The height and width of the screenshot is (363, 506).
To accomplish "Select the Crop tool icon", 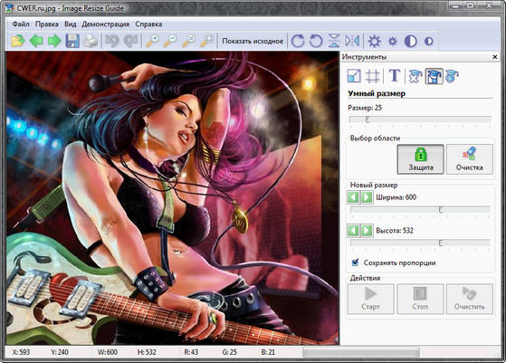I will tap(372, 76).
